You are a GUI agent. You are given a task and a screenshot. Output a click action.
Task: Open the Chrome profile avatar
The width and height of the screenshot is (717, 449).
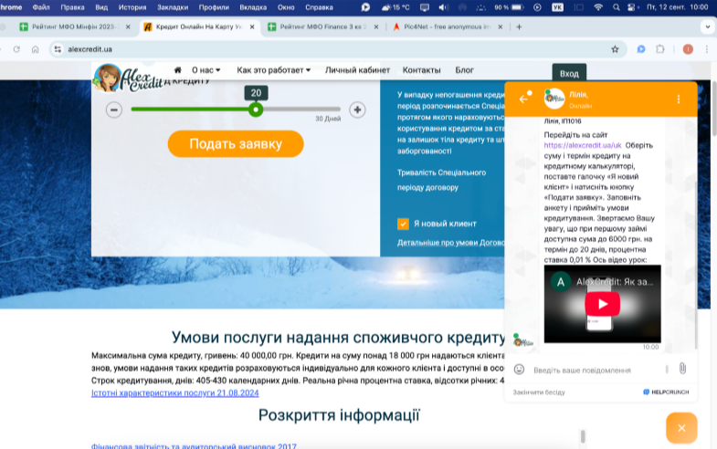pyautogui.click(x=688, y=49)
